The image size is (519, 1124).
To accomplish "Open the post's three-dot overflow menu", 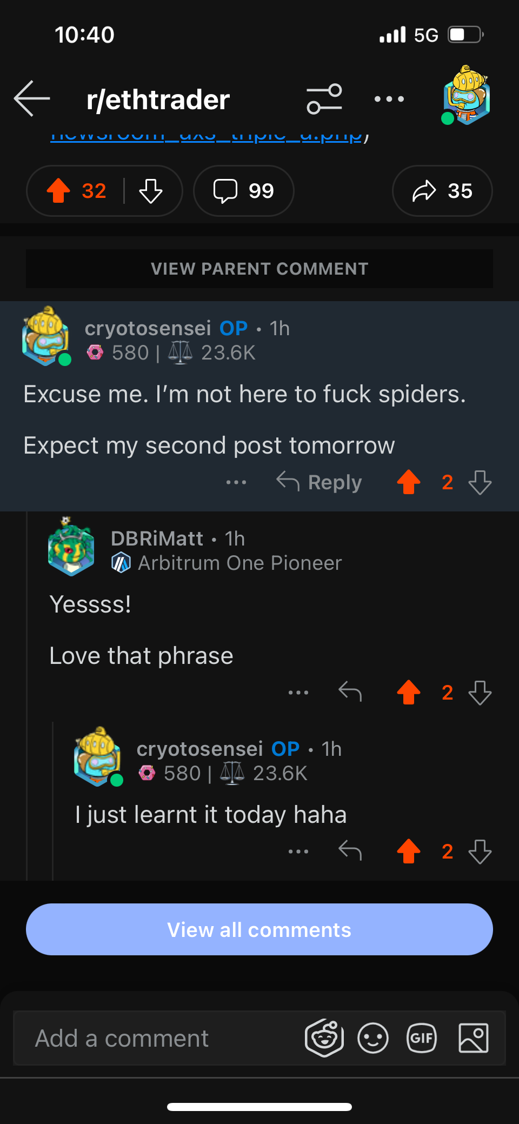I will [389, 99].
